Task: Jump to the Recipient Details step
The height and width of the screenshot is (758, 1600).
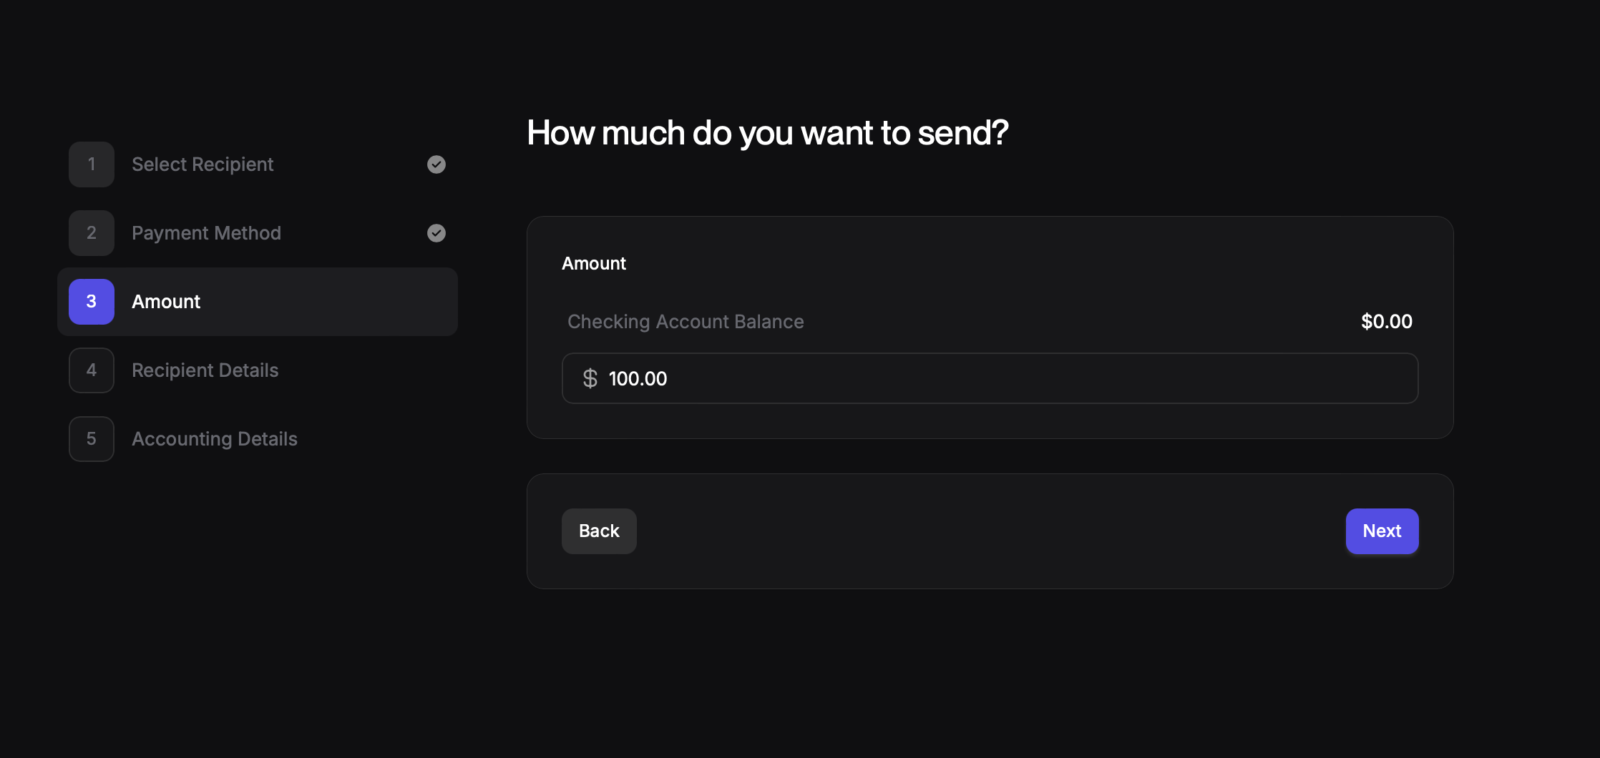Action: pos(205,370)
